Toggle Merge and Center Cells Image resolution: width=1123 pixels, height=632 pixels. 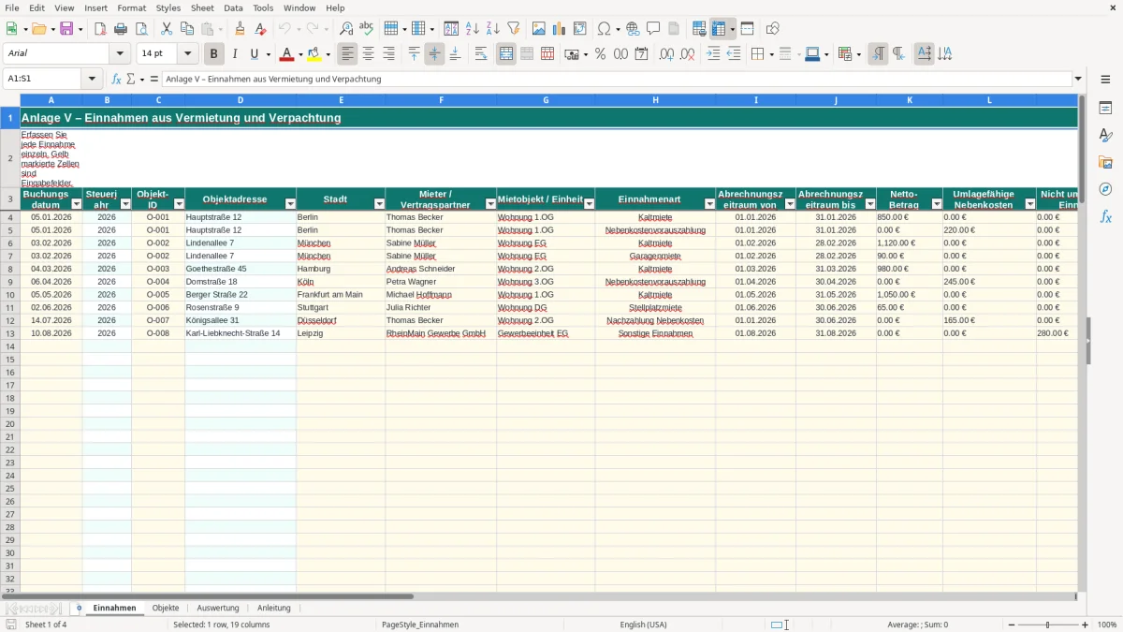click(x=506, y=54)
